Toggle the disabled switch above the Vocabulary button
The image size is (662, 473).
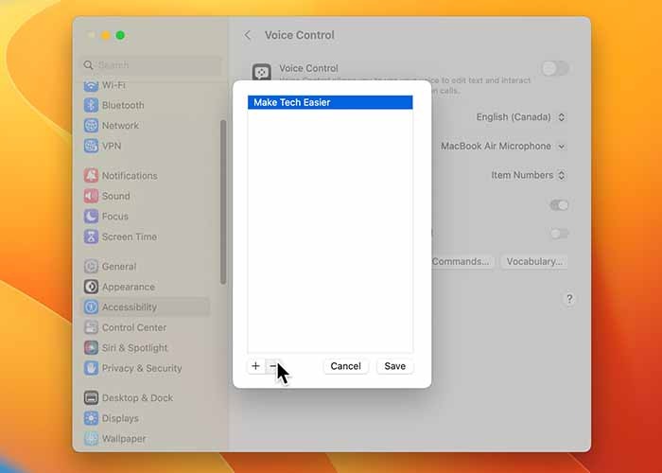559,234
